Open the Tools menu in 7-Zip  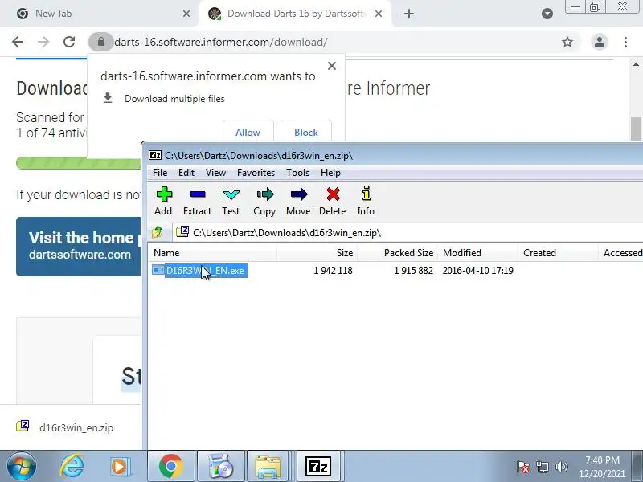point(297,173)
